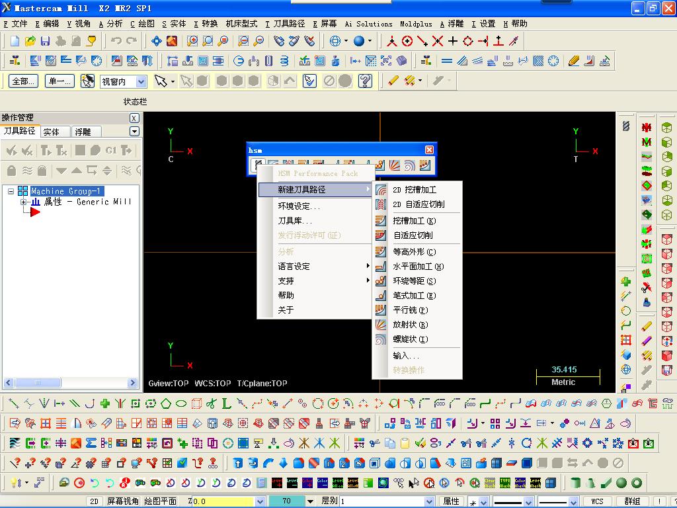Click the create polygon icon

[x=166, y=403]
